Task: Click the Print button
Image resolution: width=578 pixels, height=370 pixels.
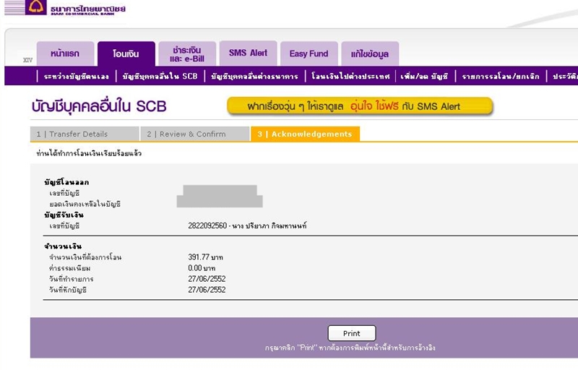Action: [352, 333]
